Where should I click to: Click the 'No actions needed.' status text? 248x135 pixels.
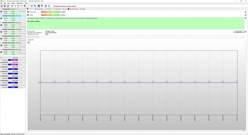(x=34, y=21)
